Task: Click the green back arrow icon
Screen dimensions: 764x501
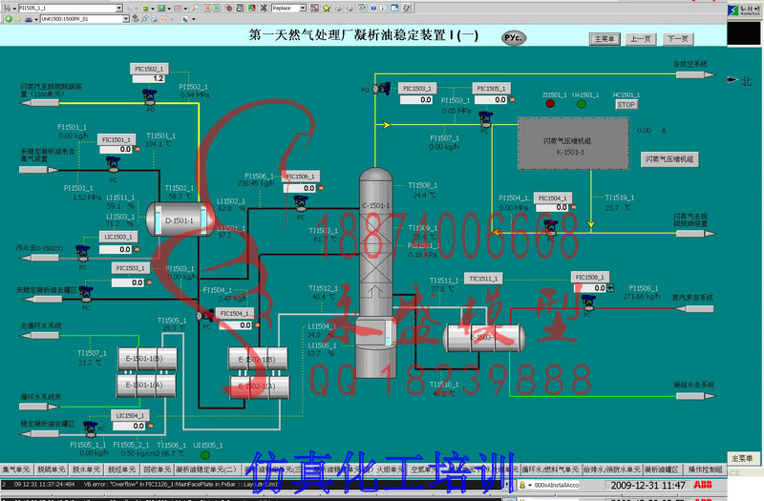Action: 9,19
